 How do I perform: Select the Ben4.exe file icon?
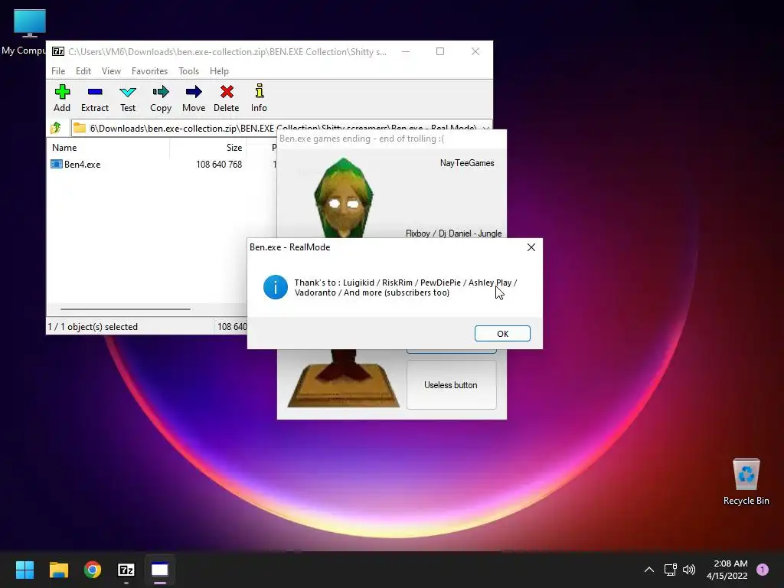57,164
